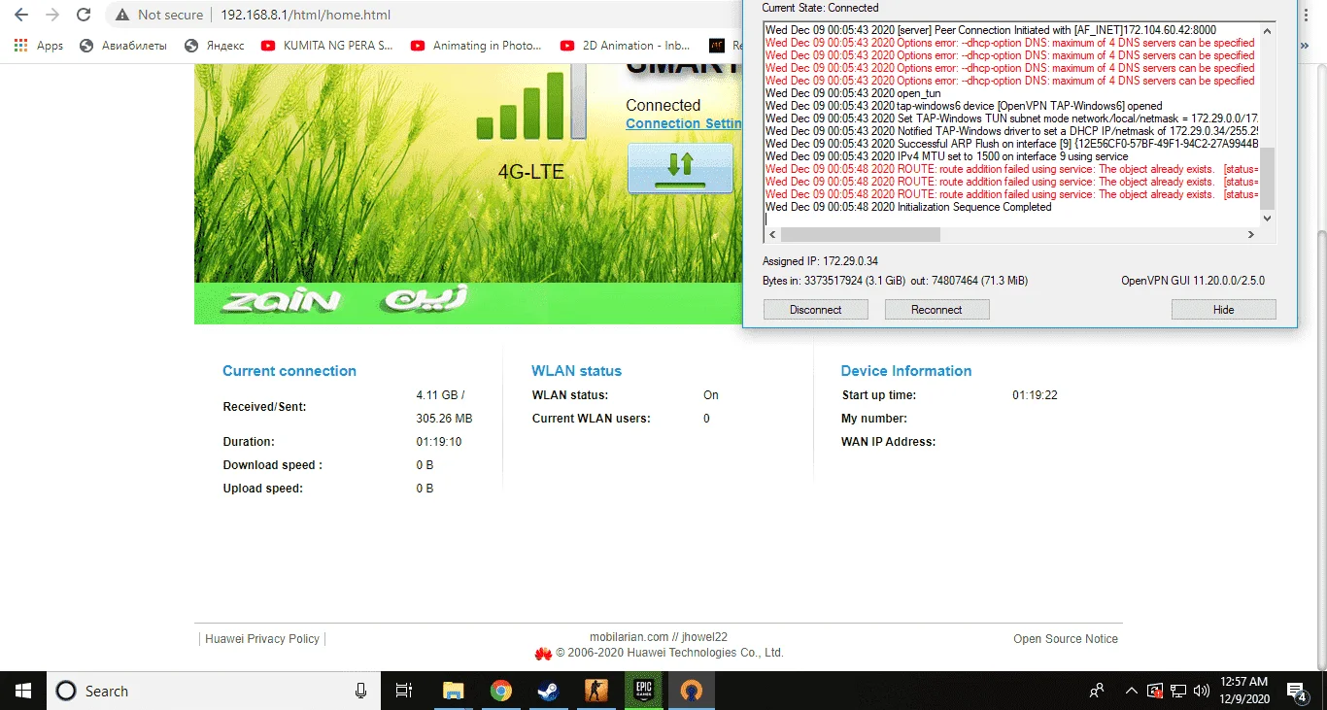Open the Open Source Notice link
Screen dimensions: 1327x710
[1066, 639]
